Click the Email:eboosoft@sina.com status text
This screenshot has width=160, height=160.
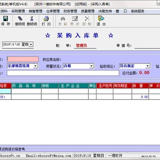click(x=48, y=156)
